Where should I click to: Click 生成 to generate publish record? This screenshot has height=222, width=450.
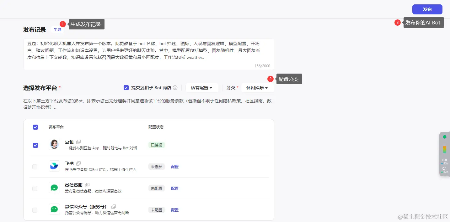(x=57, y=30)
